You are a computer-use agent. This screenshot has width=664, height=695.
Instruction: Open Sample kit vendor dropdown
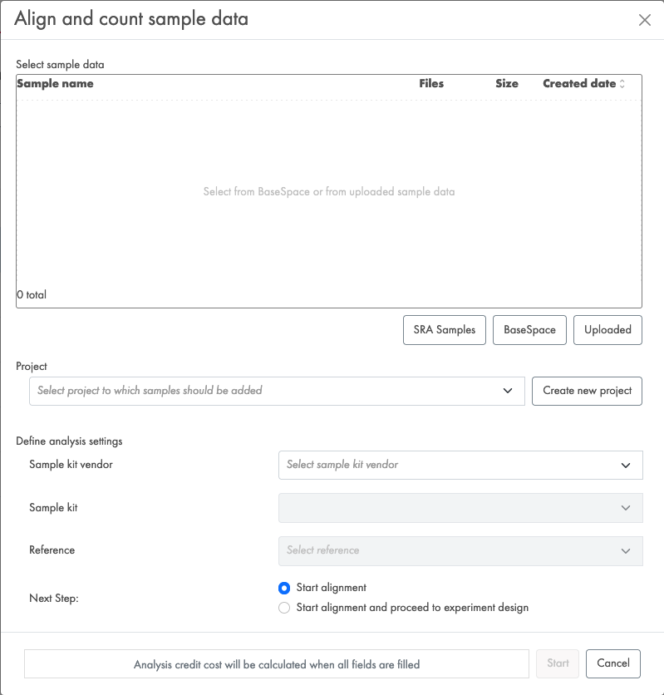[x=460, y=465]
